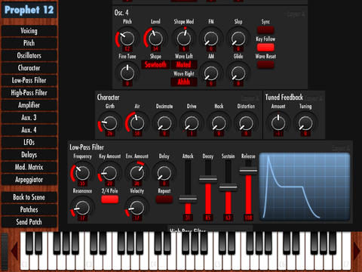Open the Wave Right selector showing Ahhh

[184, 82]
